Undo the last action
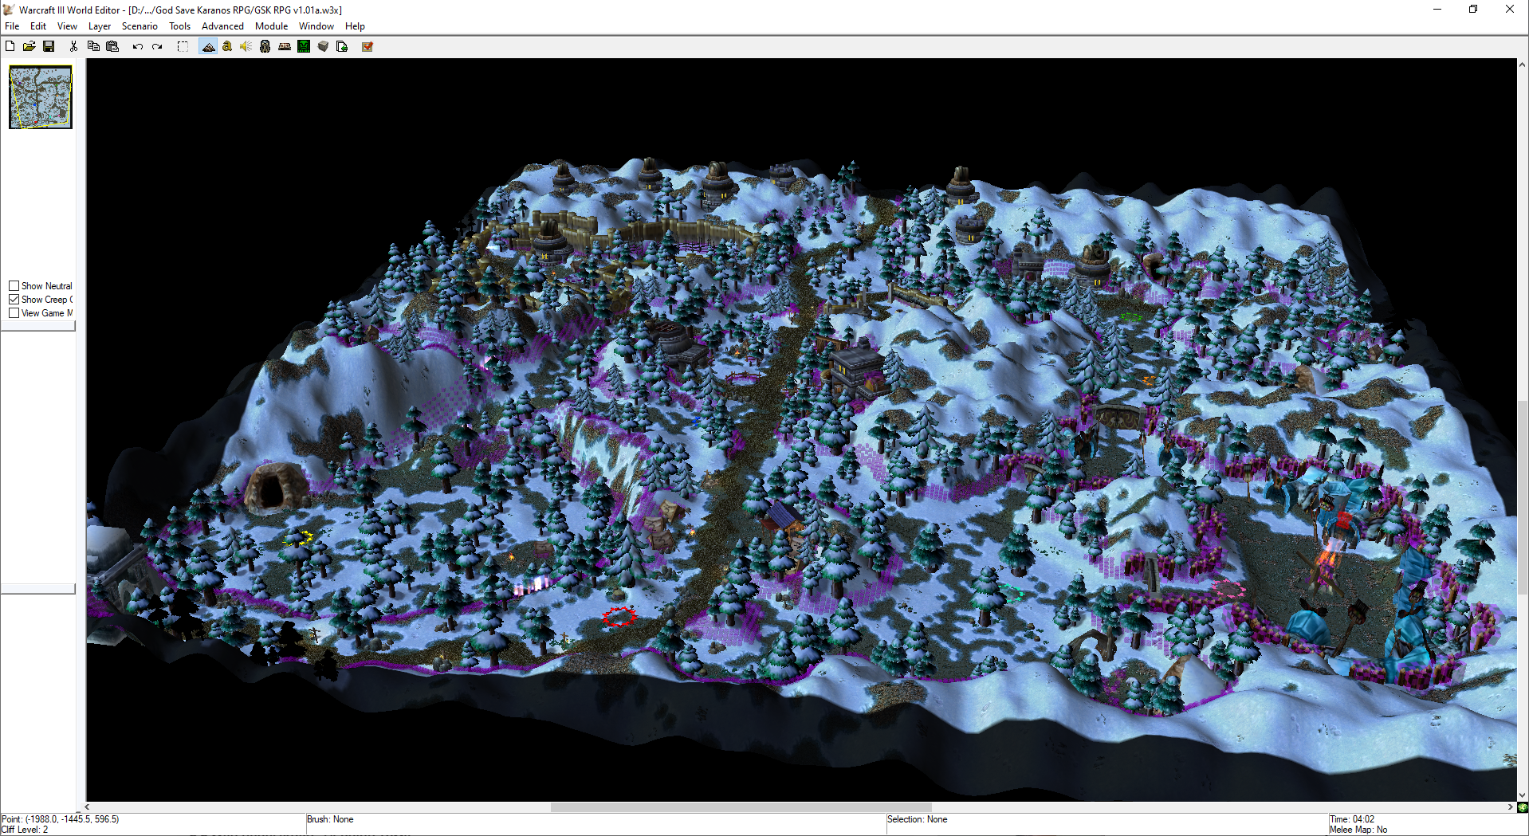 137,46
